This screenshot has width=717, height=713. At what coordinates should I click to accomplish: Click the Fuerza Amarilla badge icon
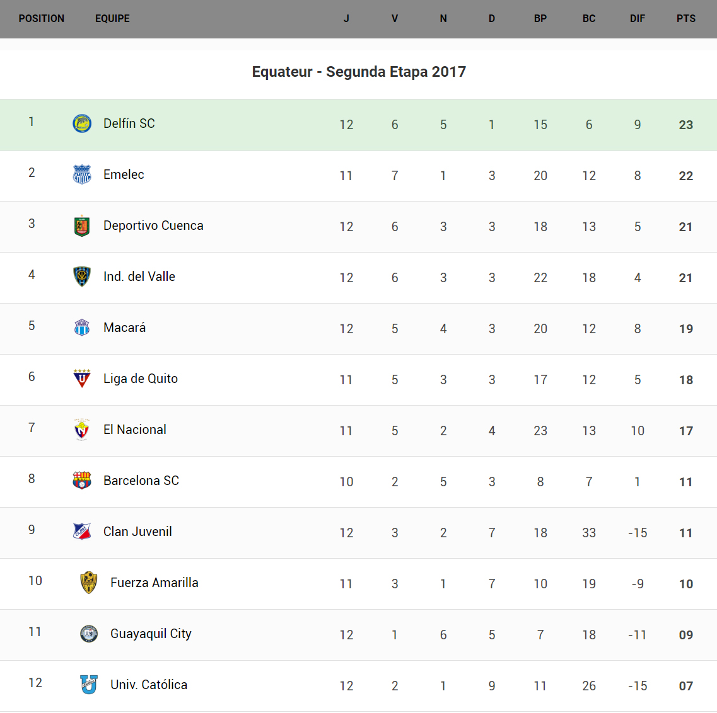coord(89,583)
